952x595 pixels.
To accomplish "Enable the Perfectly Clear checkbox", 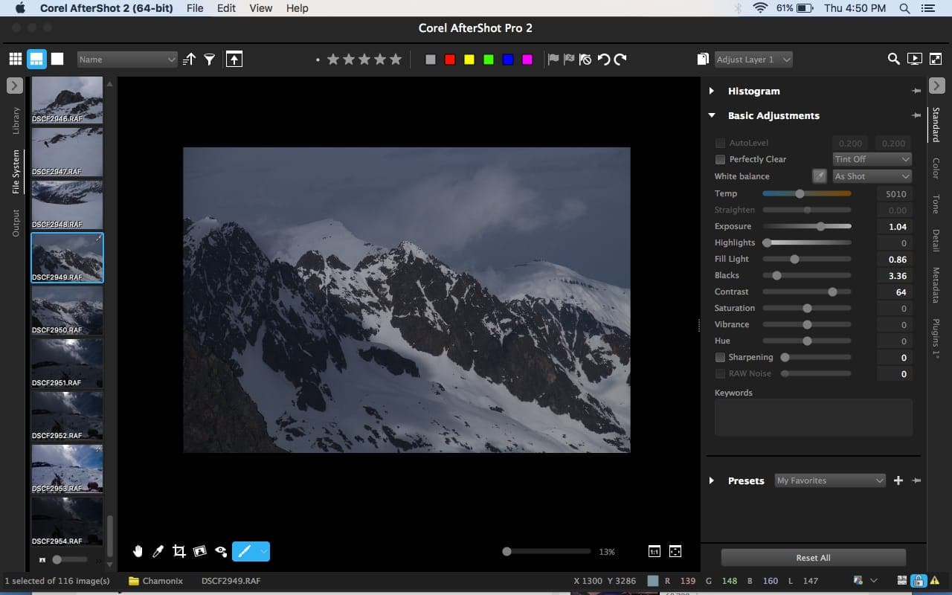I will 720,159.
